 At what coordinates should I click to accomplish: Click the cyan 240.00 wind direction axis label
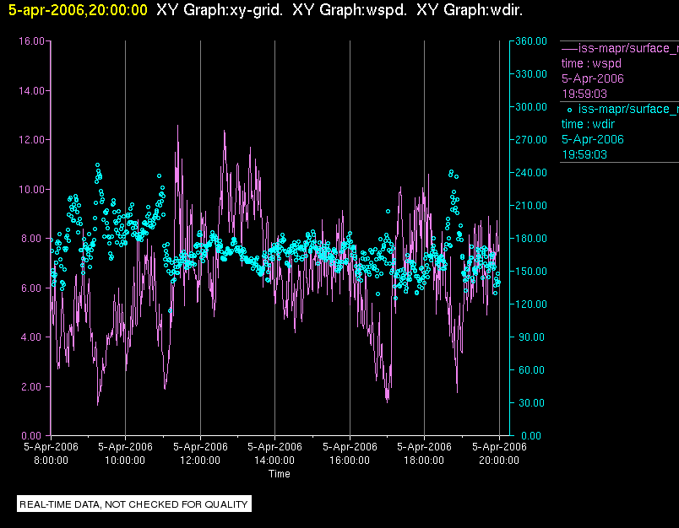(531, 173)
